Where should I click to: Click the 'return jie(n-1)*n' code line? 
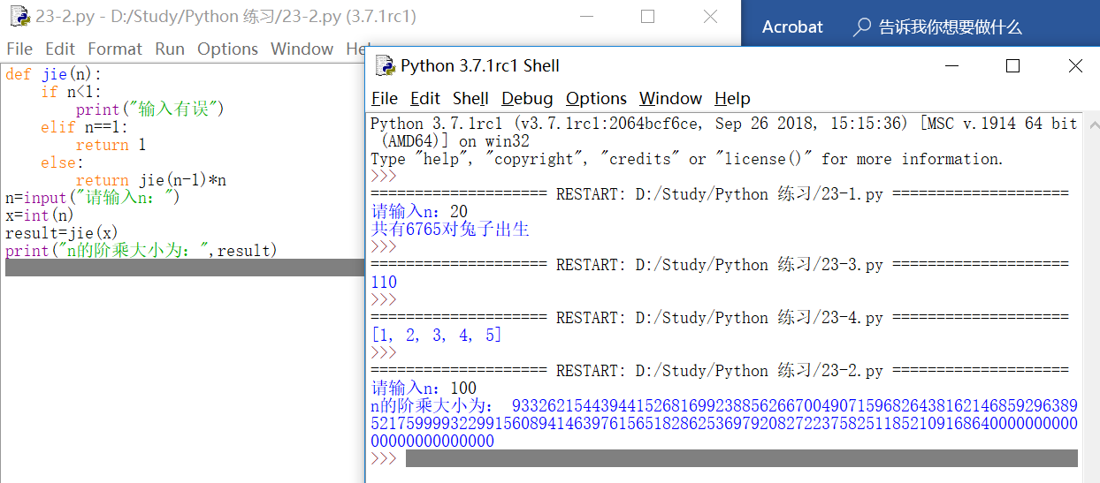tap(151, 180)
